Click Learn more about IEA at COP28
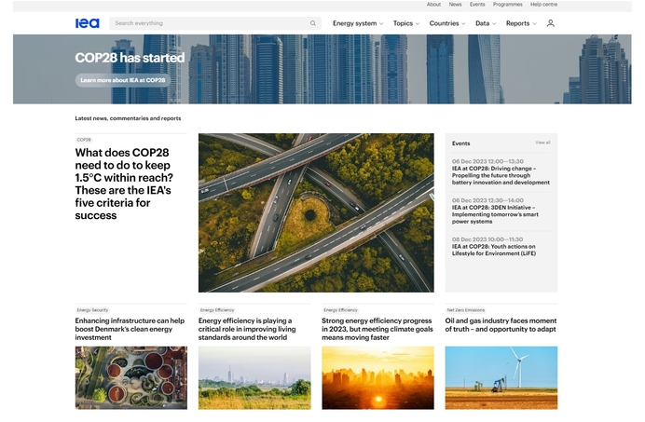The width and height of the screenshot is (645, 422). (122, 80)
